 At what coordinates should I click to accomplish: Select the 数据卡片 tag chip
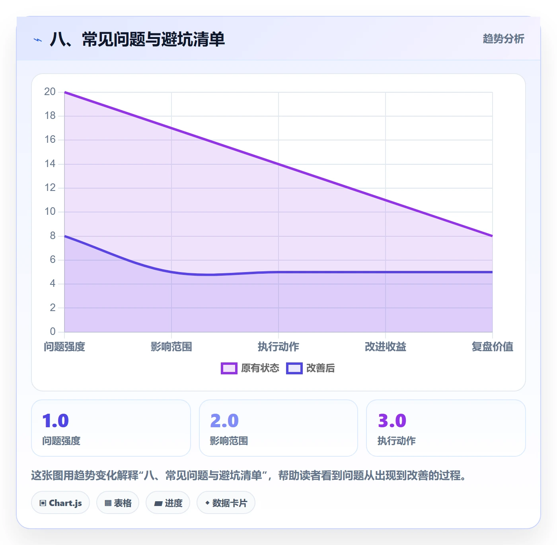click(226, 503)
